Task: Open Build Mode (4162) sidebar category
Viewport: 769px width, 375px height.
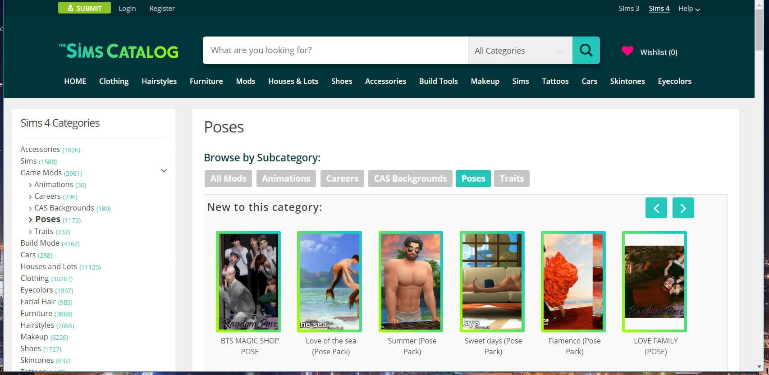Action: 50,243
